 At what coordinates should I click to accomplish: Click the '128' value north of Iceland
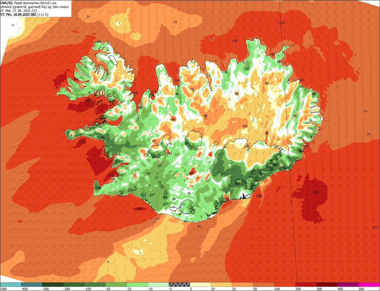pos(235,41)
